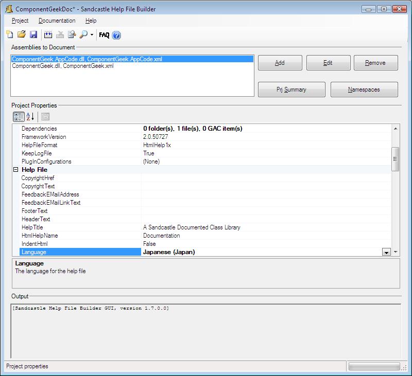The image size is (412, 376).
Task: Open a project with the folder icon
Action: (22, 34)
